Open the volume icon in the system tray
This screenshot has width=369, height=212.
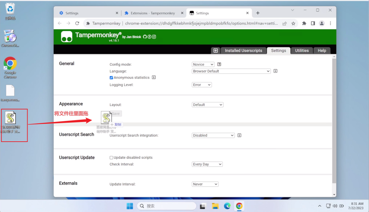(x=335, y=206)
